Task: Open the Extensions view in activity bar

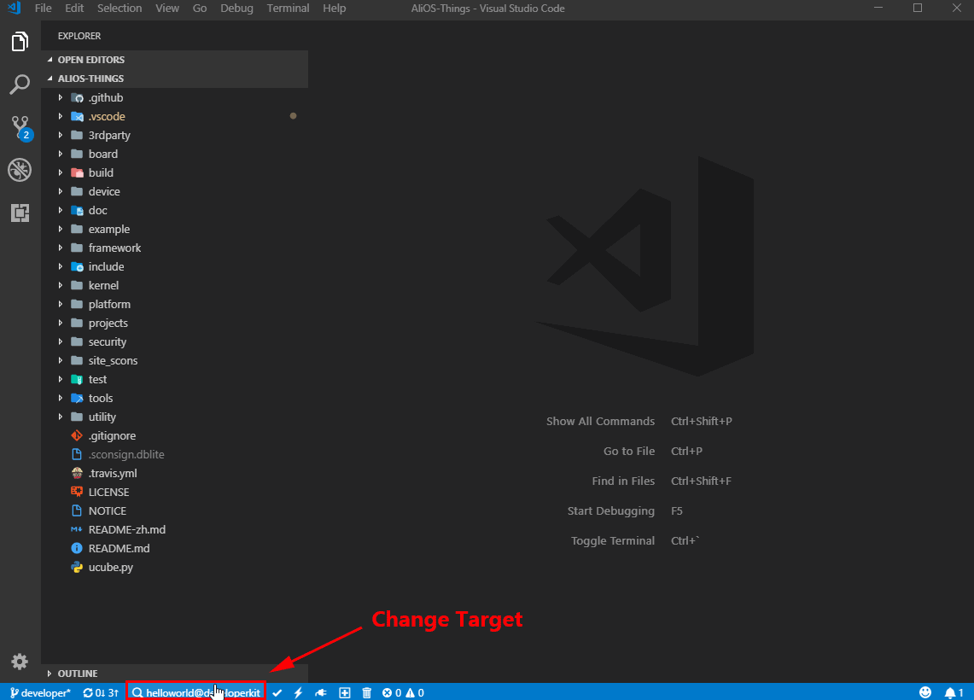Action: [20, 213]
